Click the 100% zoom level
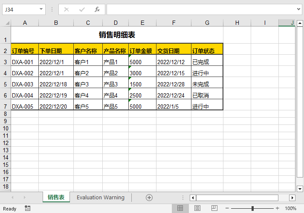Screen dimensions: 304x213 point(290,208)
